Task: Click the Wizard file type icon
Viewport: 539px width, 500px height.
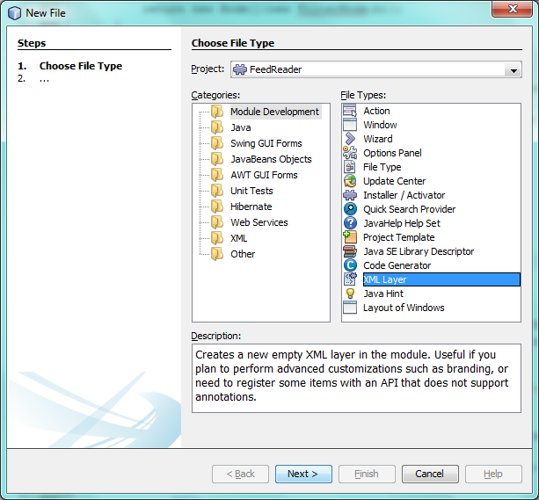Action: pos(350,139)
